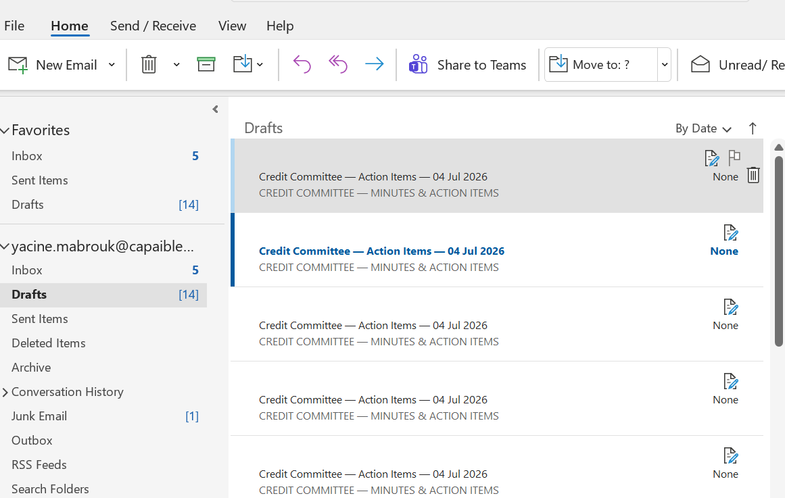Image resolution: width=785 pixels, height=498 pixels.
Task: Open the File menu
Action: coord(14,26)
